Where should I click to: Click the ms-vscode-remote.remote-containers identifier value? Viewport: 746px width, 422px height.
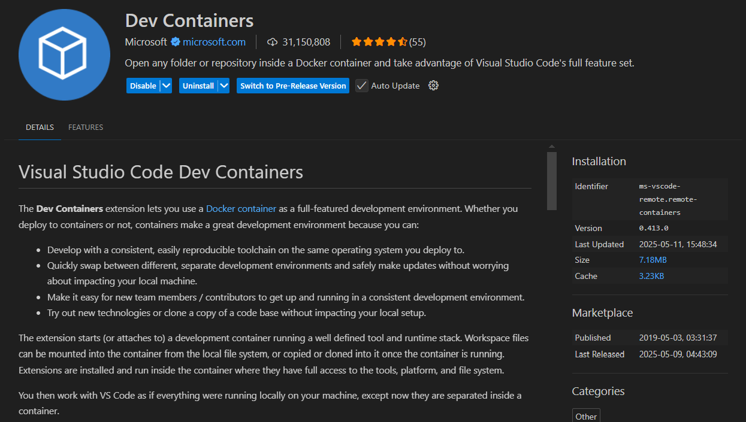click(x=668, y=199)
